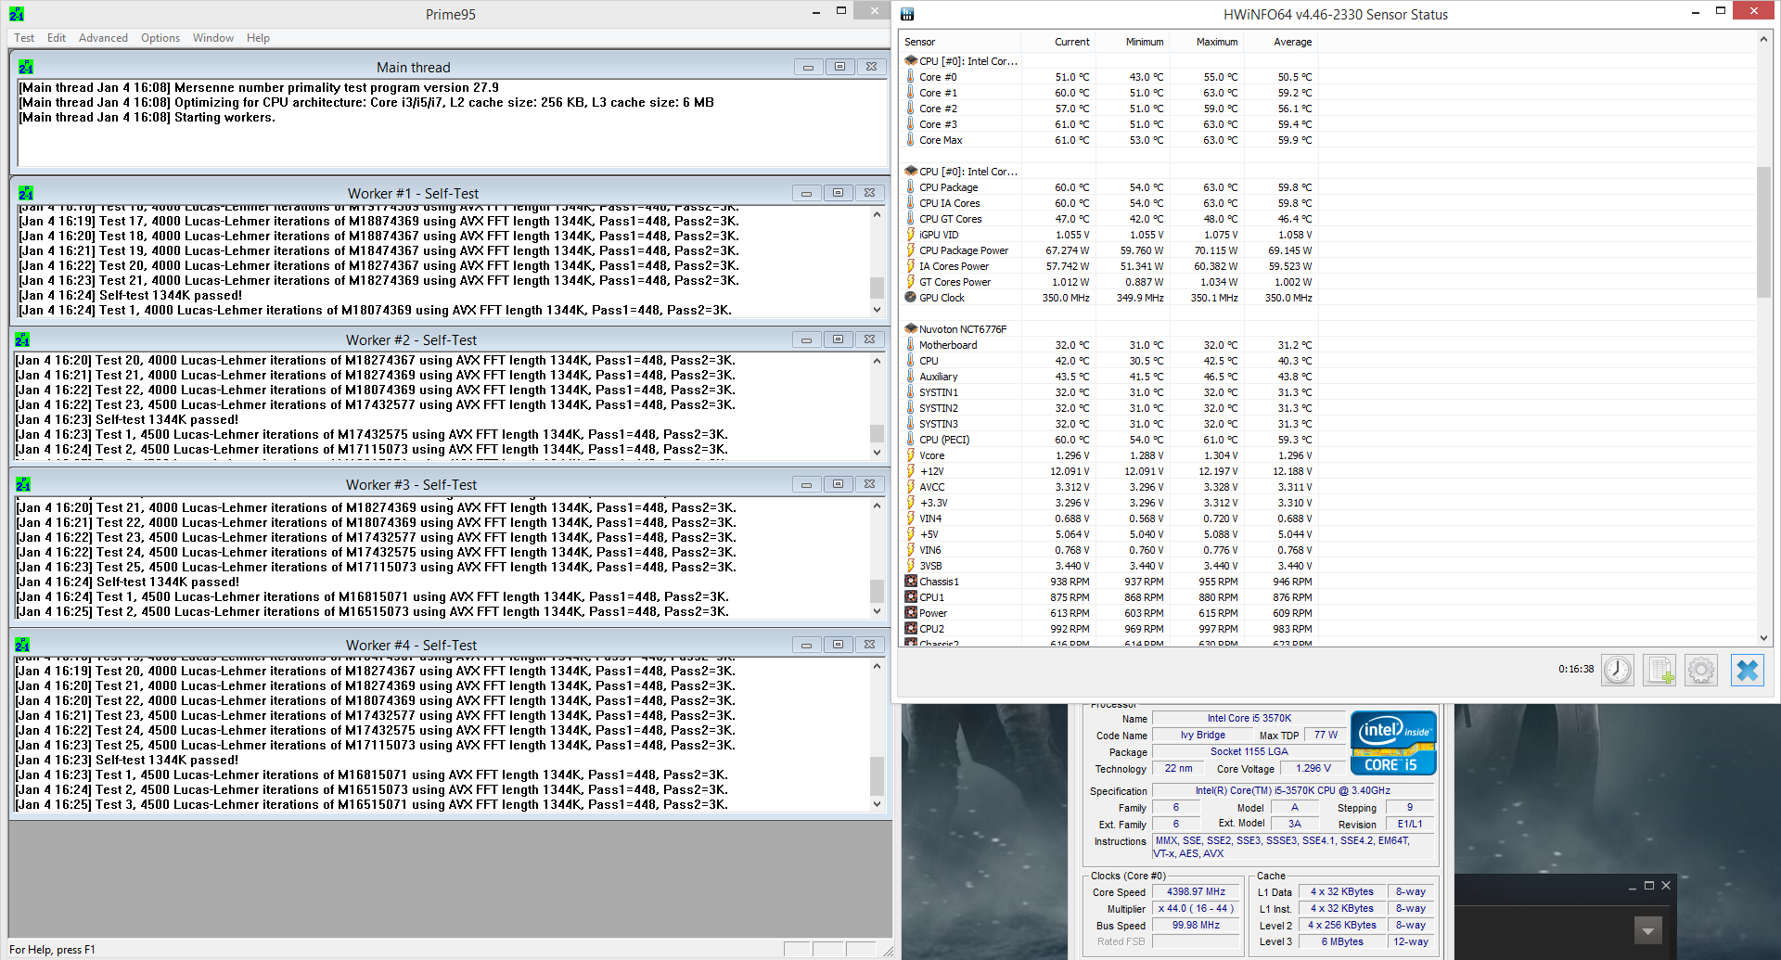
Task: Click the Worker #1 Self-Test window icon
Action: click(x=26, y=193)
